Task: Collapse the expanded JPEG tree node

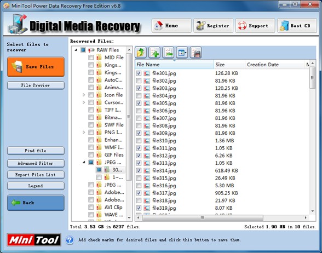Action: coord(84,162)
